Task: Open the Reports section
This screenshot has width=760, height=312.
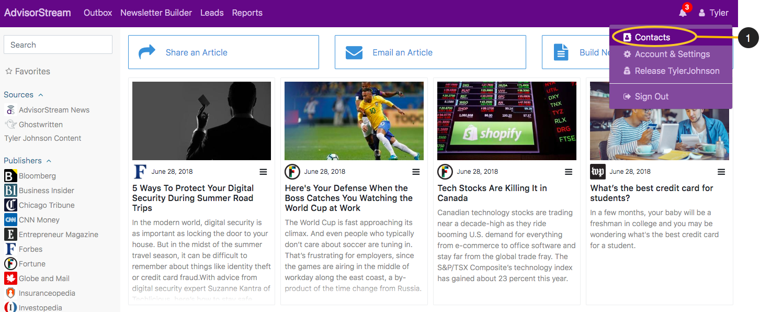Action: pyautogui.click(x=247, y=13)
